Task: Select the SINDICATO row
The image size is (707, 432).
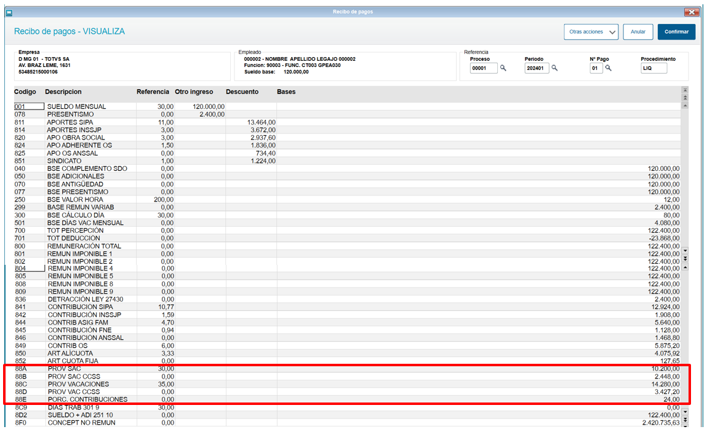Action: [347, 161]
